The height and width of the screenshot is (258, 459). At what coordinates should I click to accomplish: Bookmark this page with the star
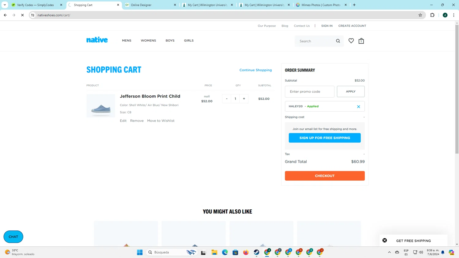coord(420,15)
